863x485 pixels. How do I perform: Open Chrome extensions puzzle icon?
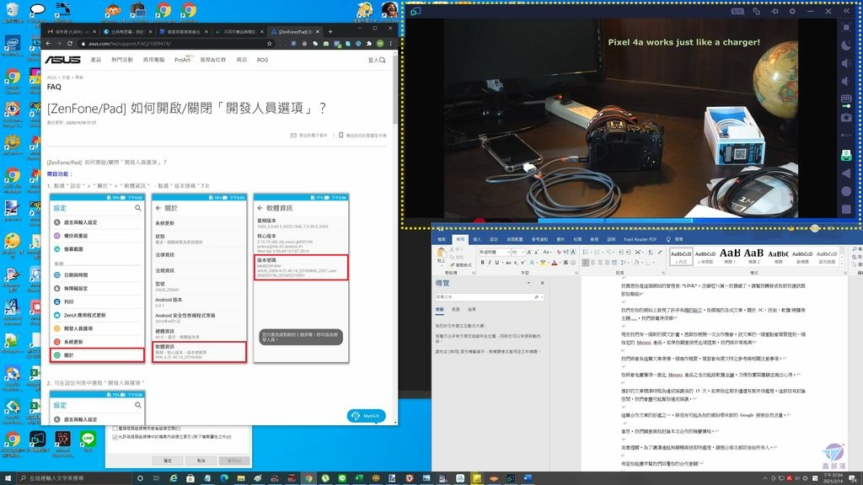[x=369, y=44]
